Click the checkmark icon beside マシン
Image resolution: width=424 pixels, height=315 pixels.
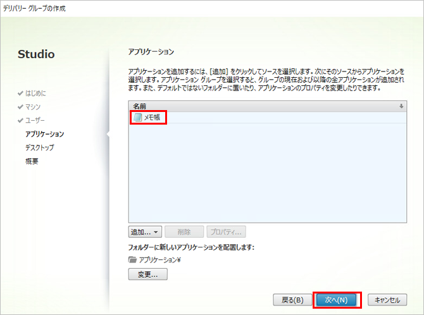21,107
